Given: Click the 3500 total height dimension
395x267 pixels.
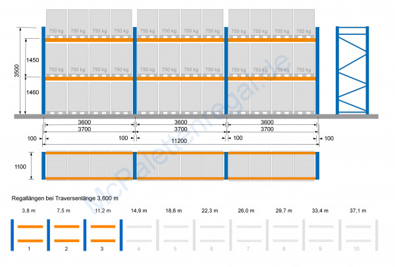Looking at the screenshot, I should coord(16,71).
